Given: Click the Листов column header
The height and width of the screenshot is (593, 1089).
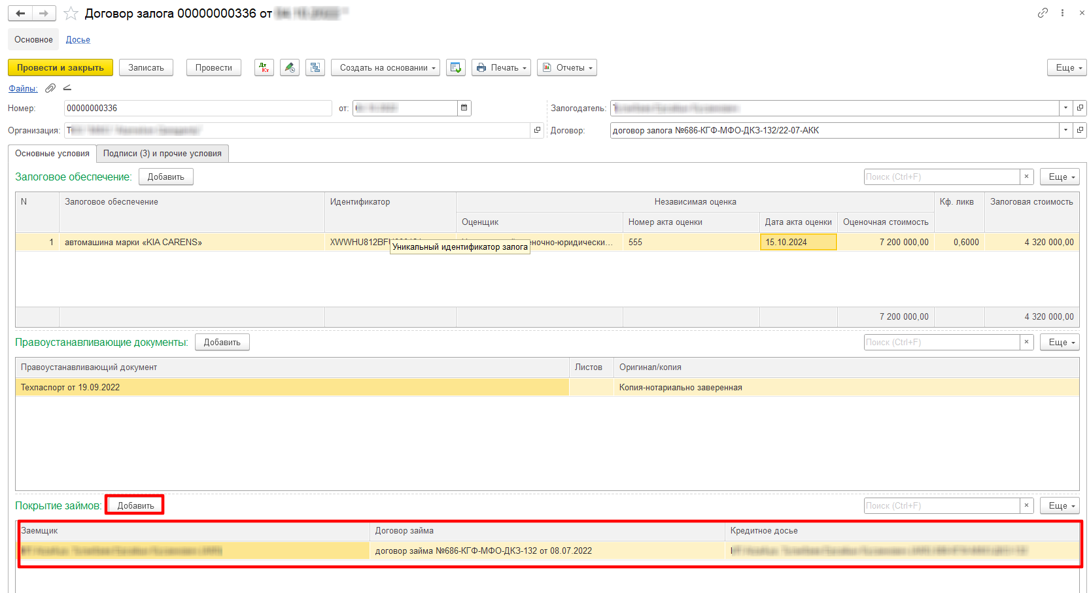Looking at the screenshot, I should click(x=591, y=367).
